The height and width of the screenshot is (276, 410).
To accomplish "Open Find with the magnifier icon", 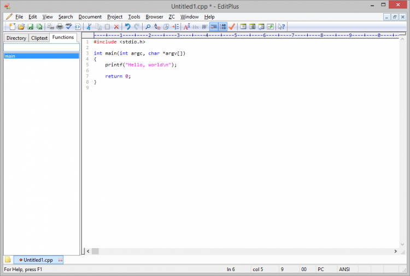I will (x=148, y=27).
